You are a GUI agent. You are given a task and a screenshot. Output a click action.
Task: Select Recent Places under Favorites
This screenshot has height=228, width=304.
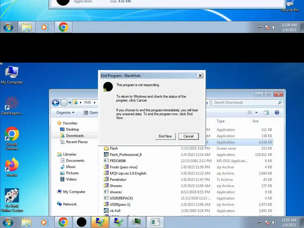click(74, 142)
